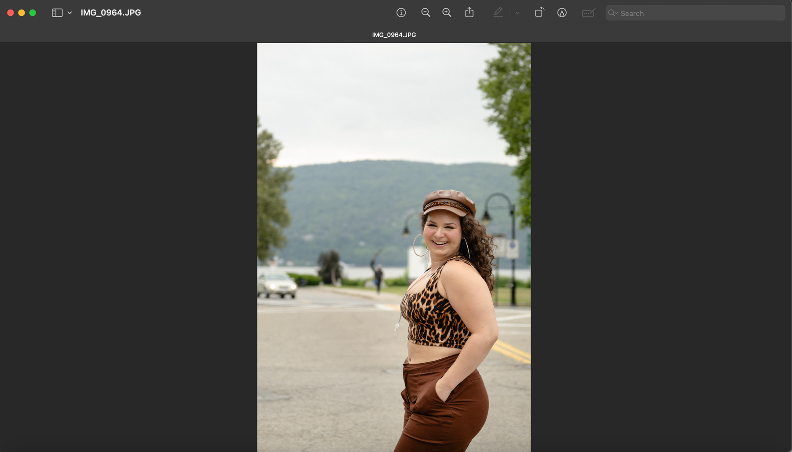Screen dimensions: 792x452
Task: Minimize the Preview window
Action: point(22,13)
